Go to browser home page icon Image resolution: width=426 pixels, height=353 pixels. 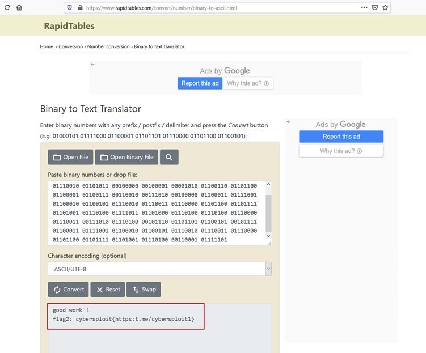point(19,8)
